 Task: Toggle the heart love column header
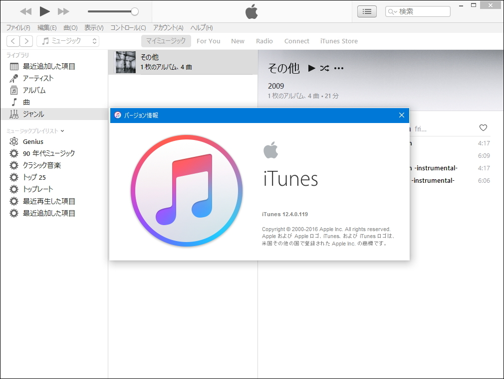[483, 127]
